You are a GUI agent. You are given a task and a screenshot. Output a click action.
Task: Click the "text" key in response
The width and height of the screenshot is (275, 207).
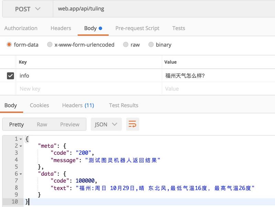[60, 188]
